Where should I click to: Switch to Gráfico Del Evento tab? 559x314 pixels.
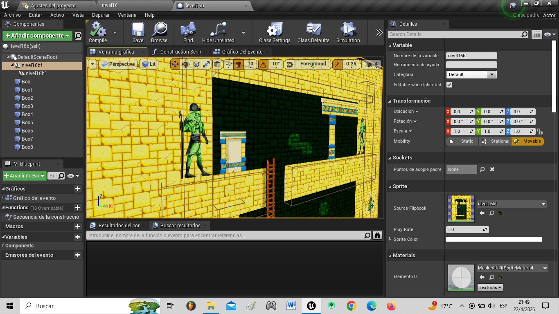[242, 52]
